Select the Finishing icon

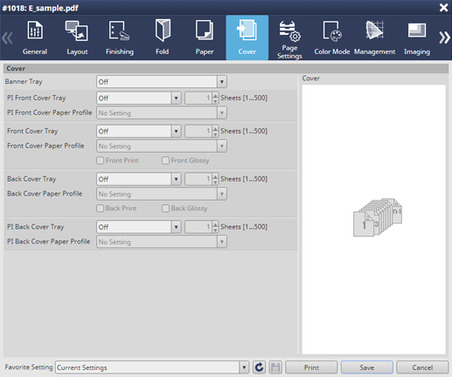point(119,31)
